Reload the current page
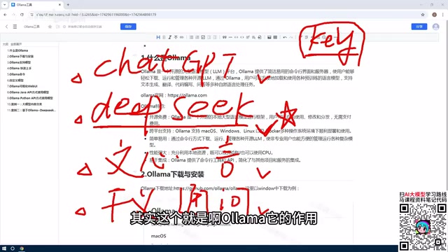The width and height of the screenshot is (448, 252). 22,15
